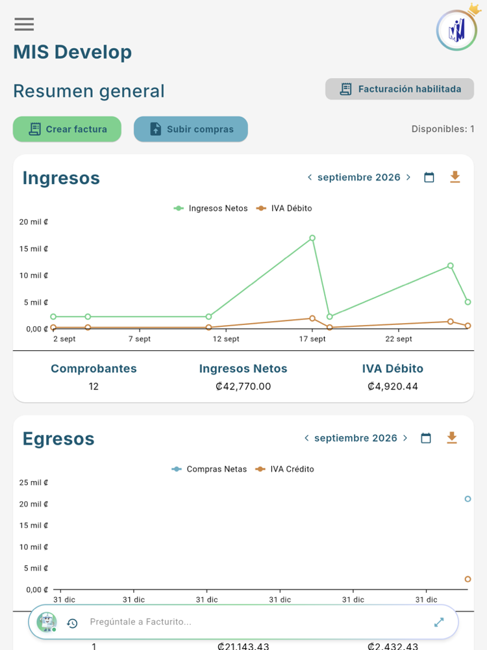Focus the Pregúntale a Facturito input

pos(256,622)
